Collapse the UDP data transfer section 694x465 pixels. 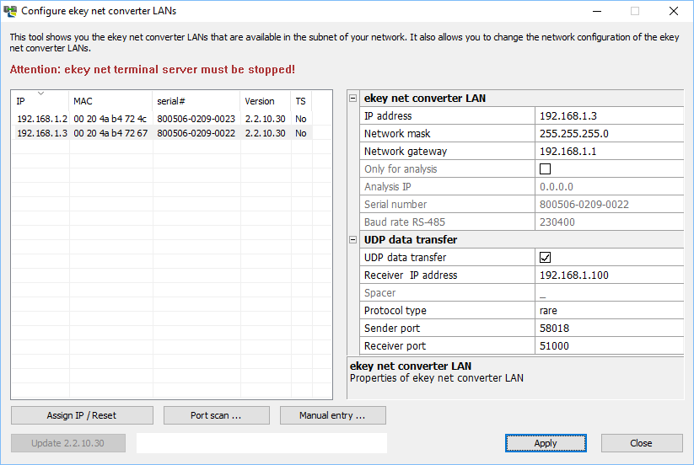(x=353, y=240)
